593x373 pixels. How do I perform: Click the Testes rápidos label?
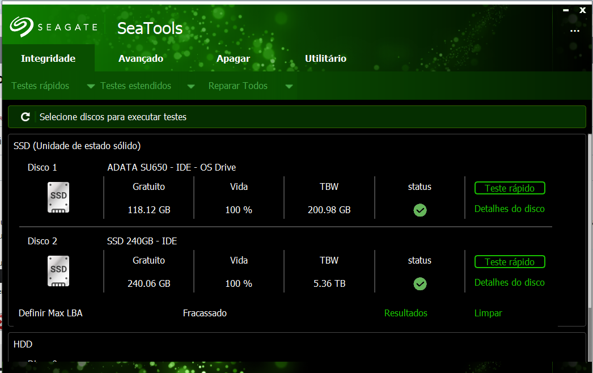(x=40, y=86)
